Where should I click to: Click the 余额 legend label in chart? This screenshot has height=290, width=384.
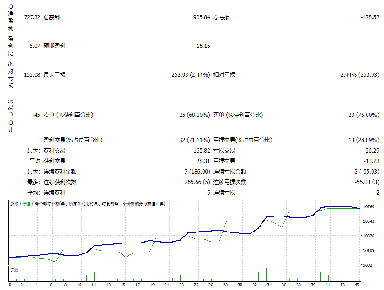(14, 204)
